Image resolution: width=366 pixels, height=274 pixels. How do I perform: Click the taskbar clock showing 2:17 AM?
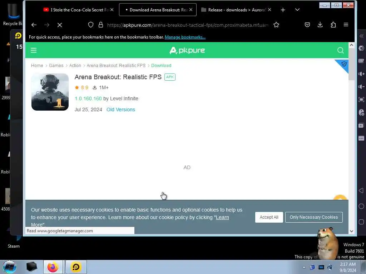coord(348,267)
